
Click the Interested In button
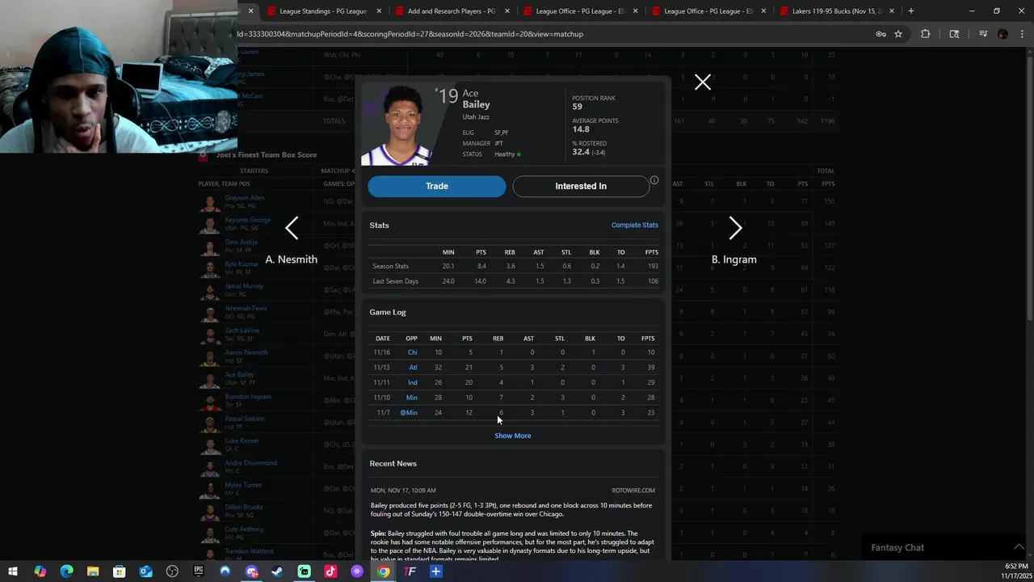pos(581,186)
